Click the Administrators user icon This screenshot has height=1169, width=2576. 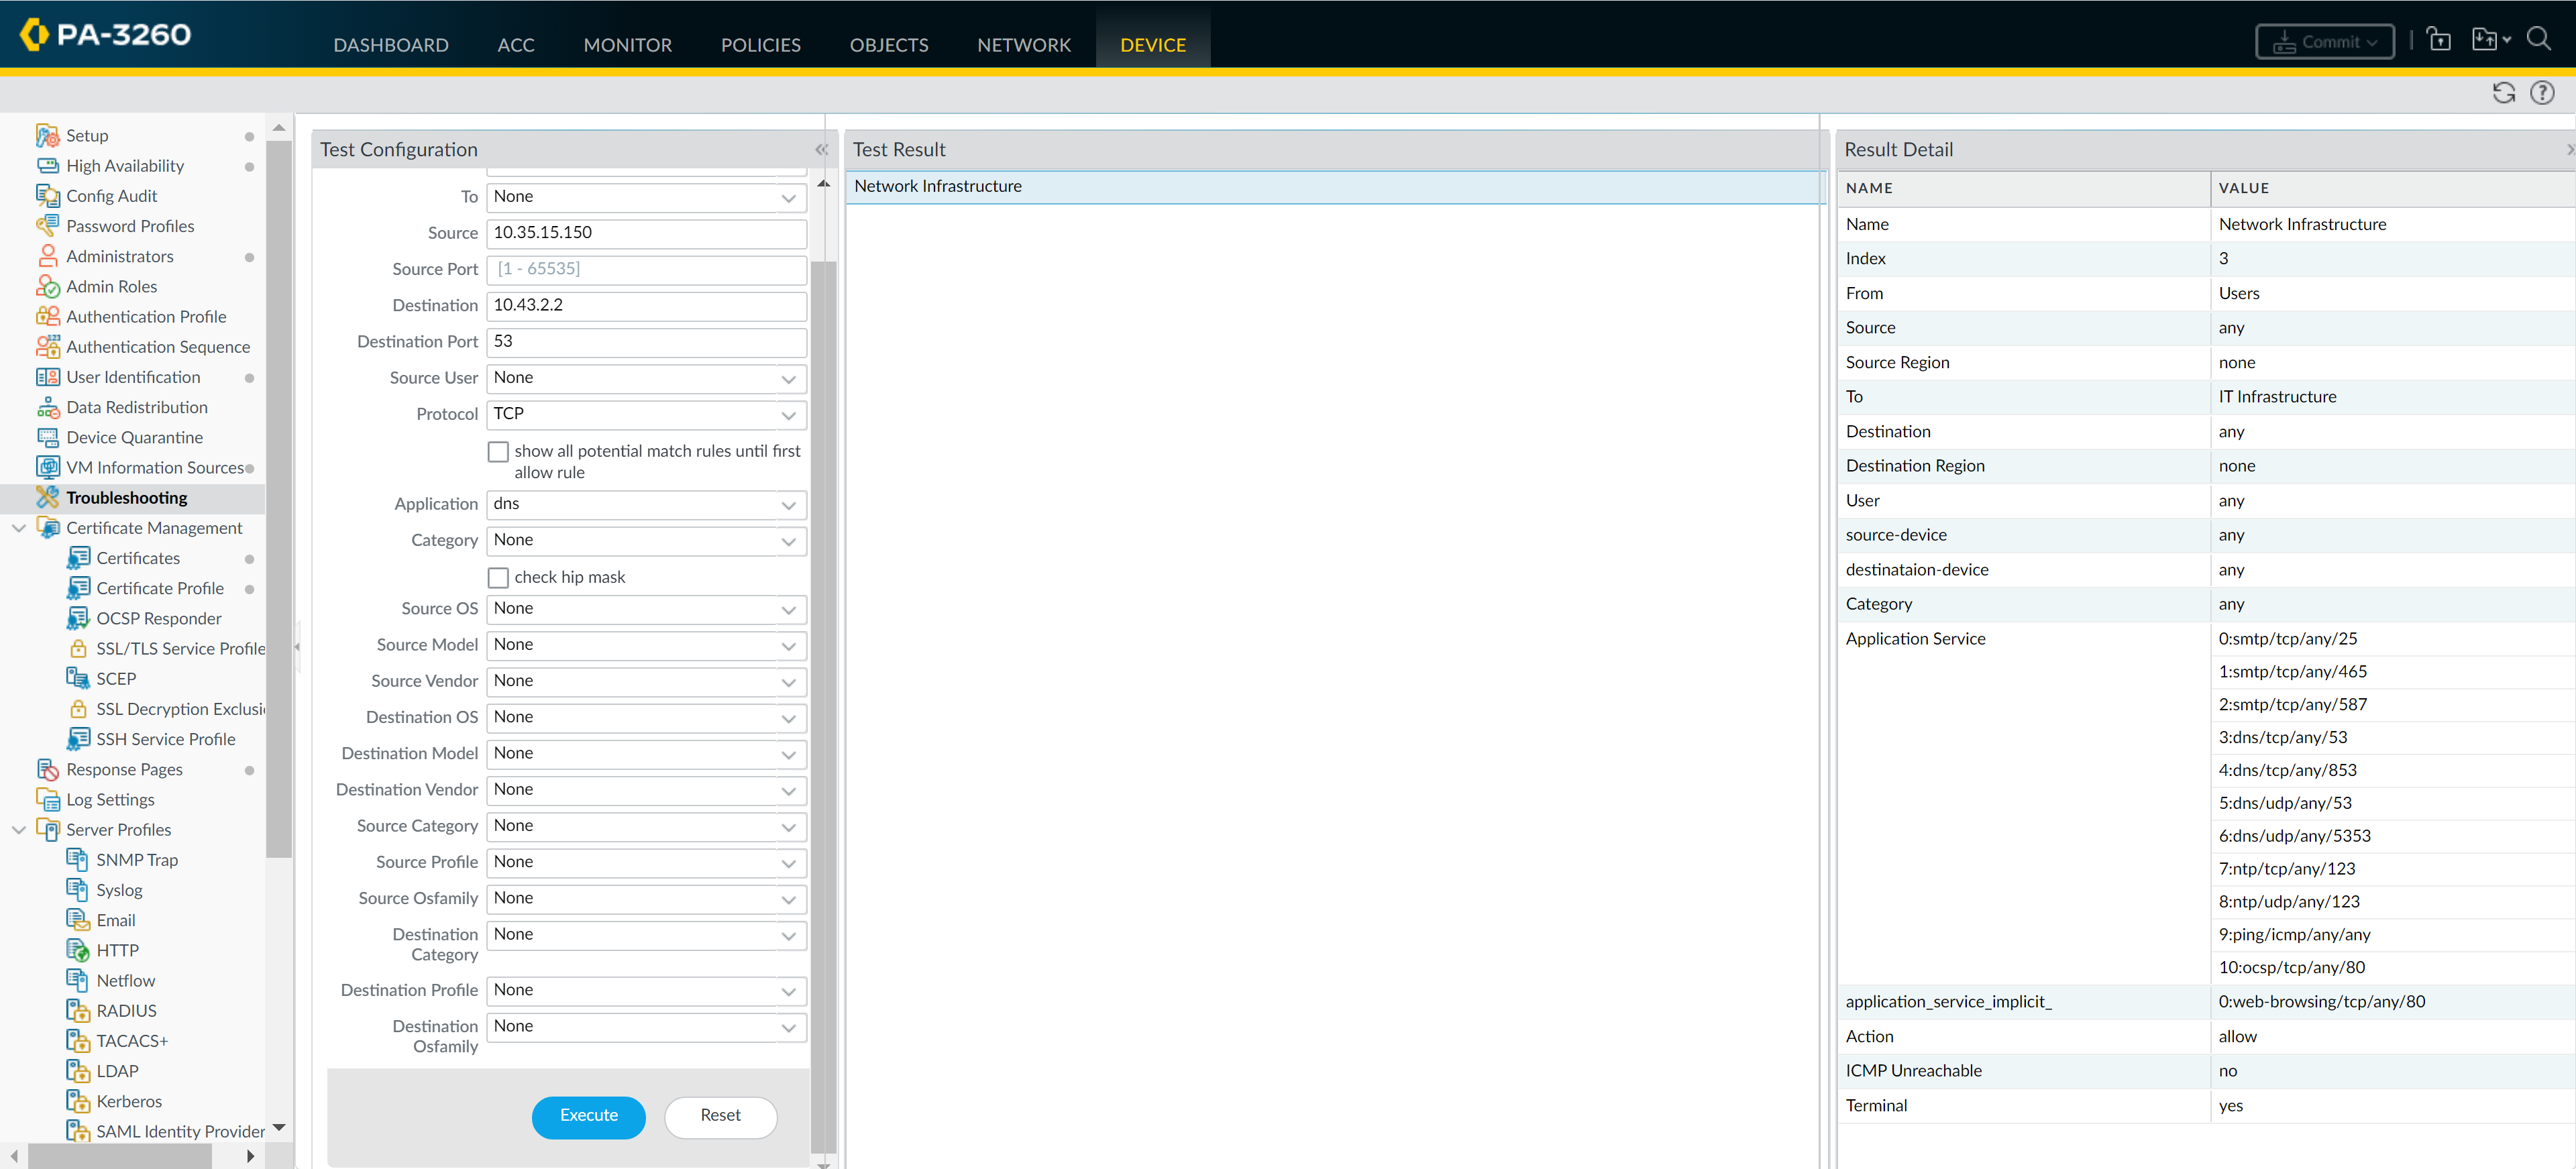click(x=47, y=256)
